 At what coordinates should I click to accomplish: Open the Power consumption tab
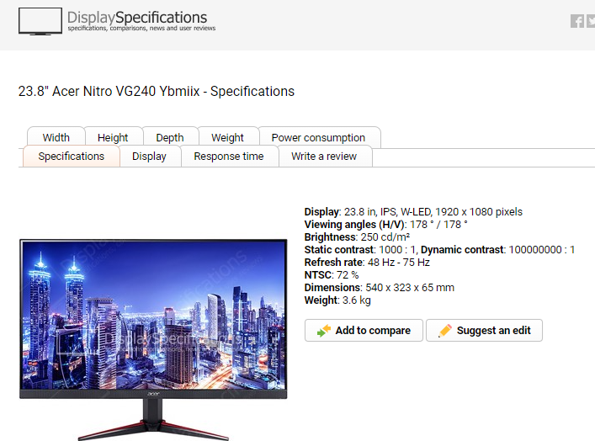point(318,137)
